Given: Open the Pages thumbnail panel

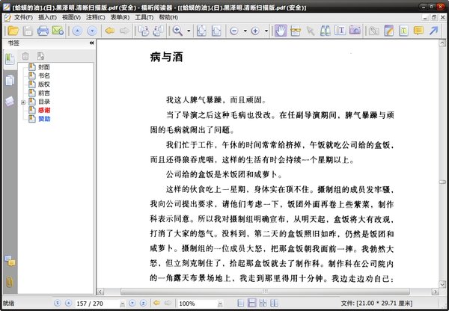Looking at the screenshot, I should point(10,79).
